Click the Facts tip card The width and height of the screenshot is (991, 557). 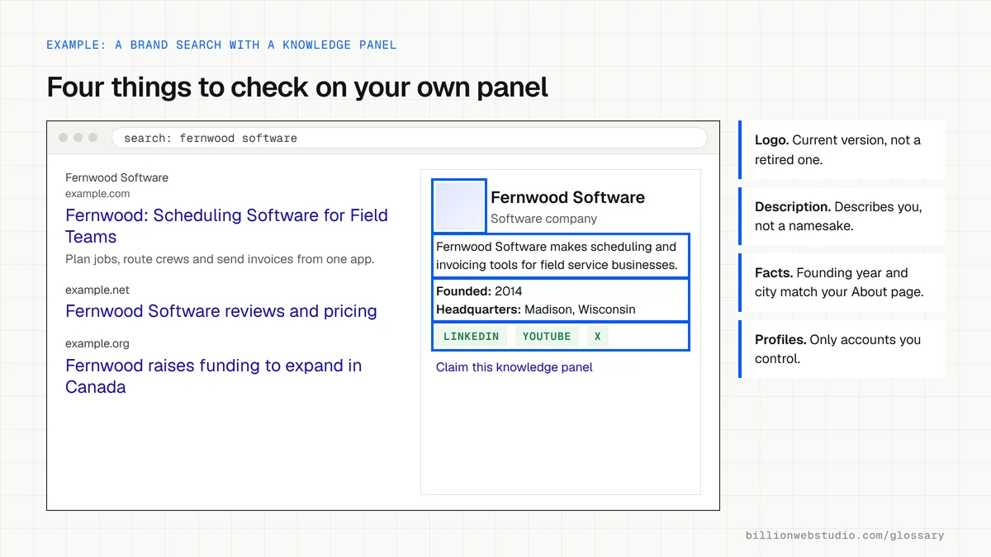point(842,282)
